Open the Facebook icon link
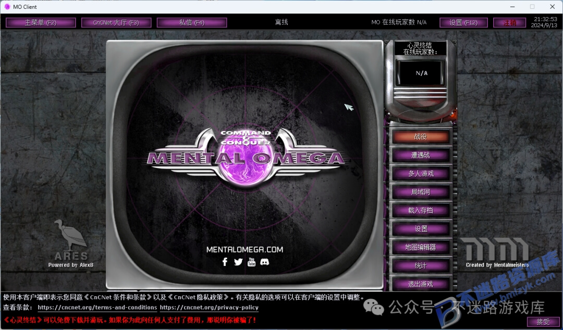This screenshot has height=330, width=563. pyautogui.click(x=225, y=262)
